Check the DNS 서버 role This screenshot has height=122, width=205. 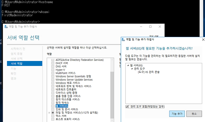click(53, 66)
